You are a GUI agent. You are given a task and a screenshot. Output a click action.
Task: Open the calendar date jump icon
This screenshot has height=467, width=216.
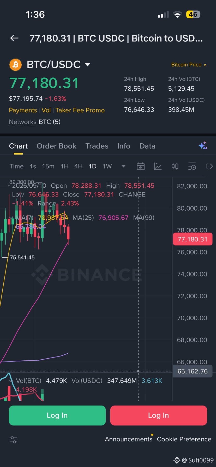[141, 166]
